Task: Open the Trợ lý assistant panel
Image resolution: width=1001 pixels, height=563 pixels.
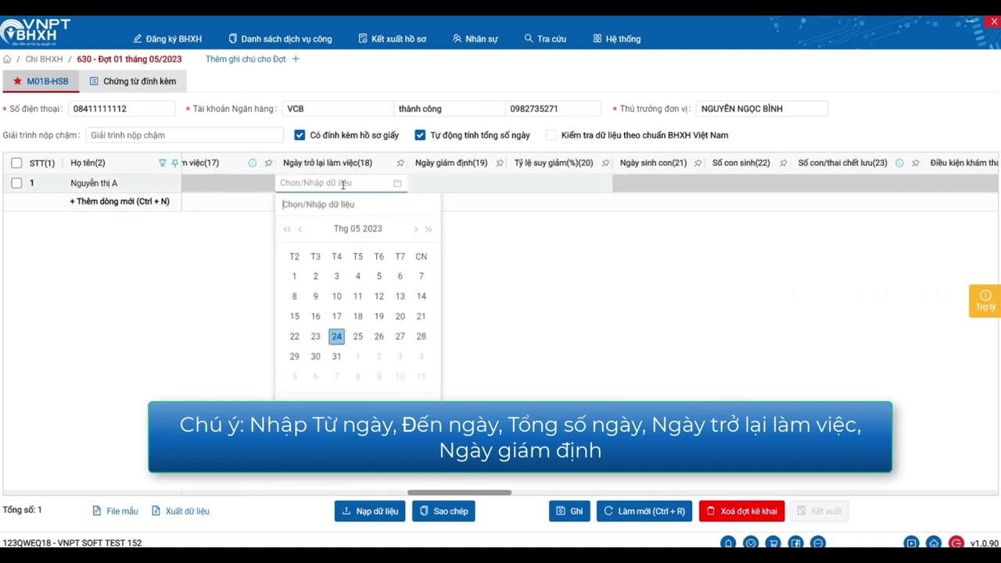Action: pos(985,301)
